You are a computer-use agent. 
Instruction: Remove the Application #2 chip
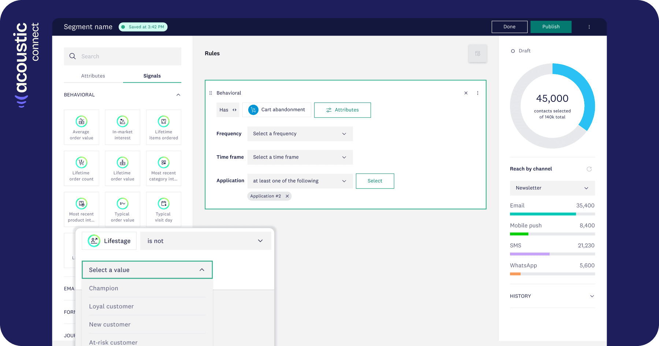(x=287, y=196)
